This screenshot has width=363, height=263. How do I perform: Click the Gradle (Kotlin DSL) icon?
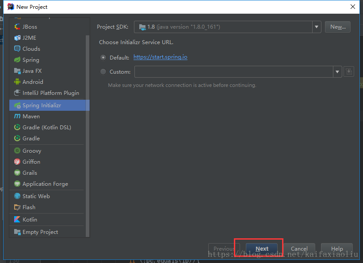coord(17,128)
